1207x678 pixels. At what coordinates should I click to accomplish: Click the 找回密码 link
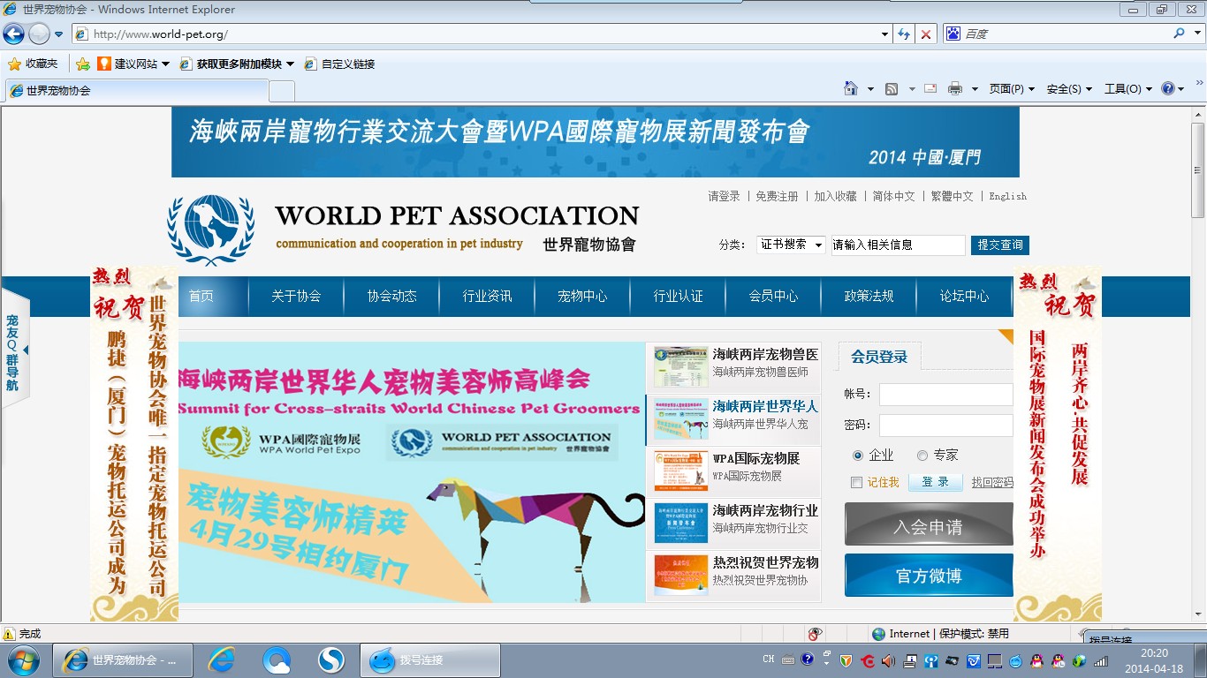tap(992, 482)
